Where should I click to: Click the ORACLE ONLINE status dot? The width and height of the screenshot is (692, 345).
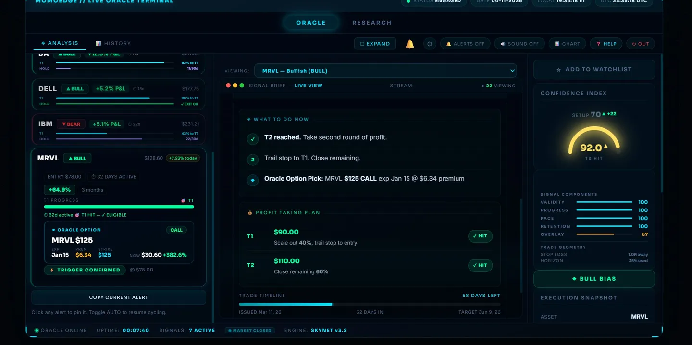(36, 330)
